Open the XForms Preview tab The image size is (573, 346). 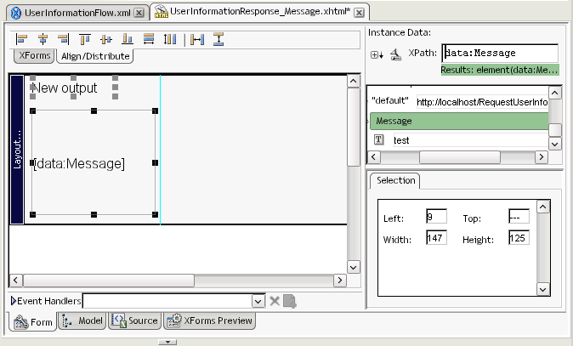click(x=210, y=320)
